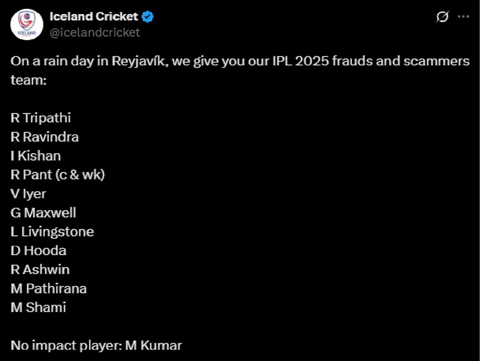Click the R Pant (c & wk) line
Screen dimensions: 481x361
(x=58, y=175)
